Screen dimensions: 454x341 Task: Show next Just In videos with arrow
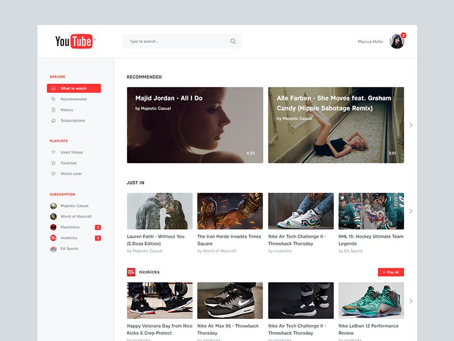click(411, 211)
